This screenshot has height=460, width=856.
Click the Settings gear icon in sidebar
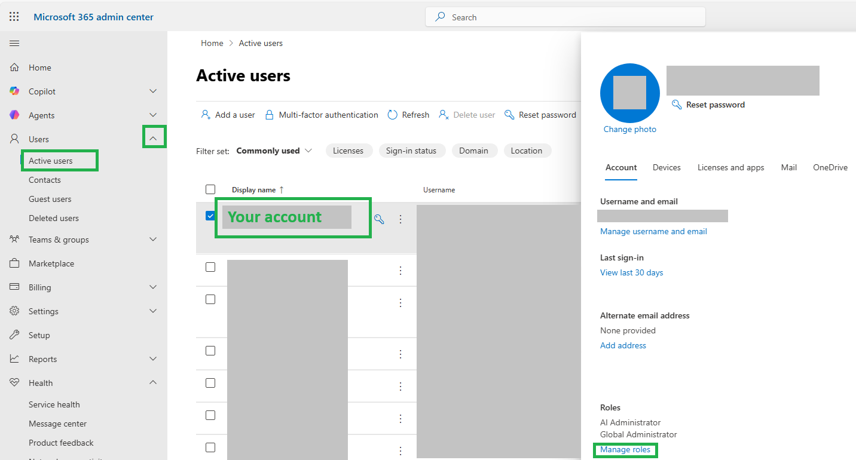(x=14, y=311)
